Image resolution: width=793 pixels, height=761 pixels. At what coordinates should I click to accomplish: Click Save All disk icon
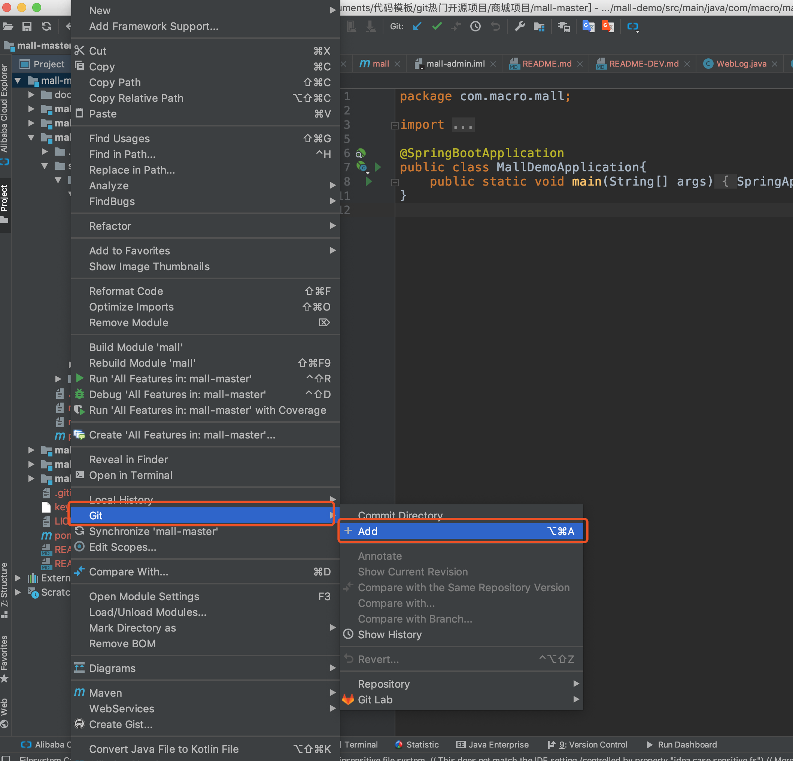(27, 26)
